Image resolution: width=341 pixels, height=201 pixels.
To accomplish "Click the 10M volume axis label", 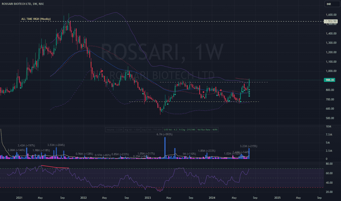I will [329, 126].
